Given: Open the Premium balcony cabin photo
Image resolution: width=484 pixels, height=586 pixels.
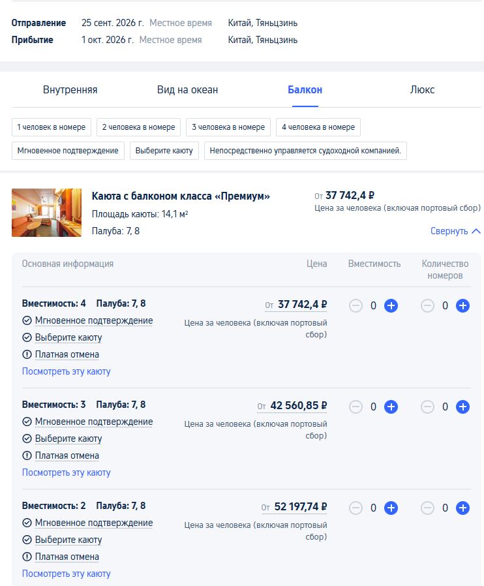Looking at the screenshot, I should (47, 213).
